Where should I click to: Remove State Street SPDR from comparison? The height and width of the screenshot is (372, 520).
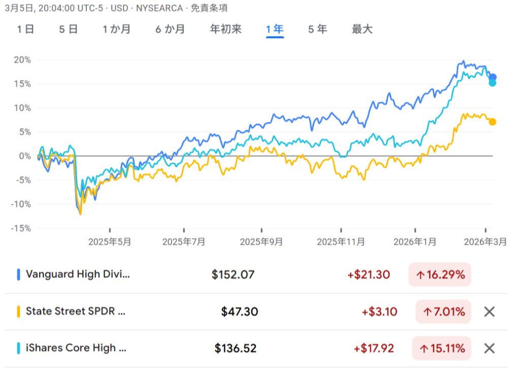(489, 312)
